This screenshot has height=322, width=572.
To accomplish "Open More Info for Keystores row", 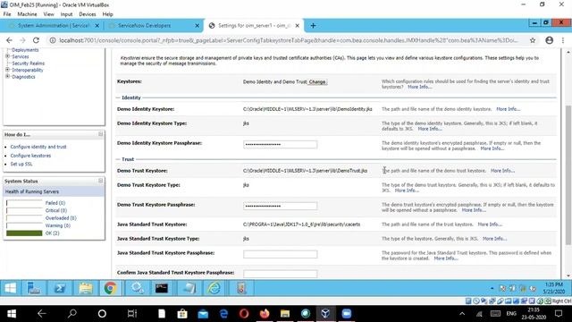I will pos(419,88).
